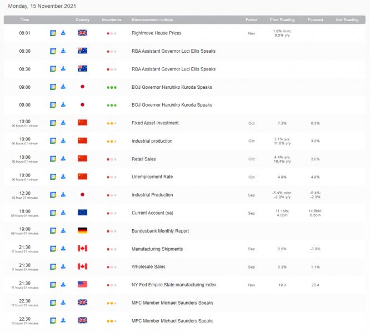The height and width of the screenshot is (333, 370).
Task: Sort by the Time column header
Action: (25, 20)
